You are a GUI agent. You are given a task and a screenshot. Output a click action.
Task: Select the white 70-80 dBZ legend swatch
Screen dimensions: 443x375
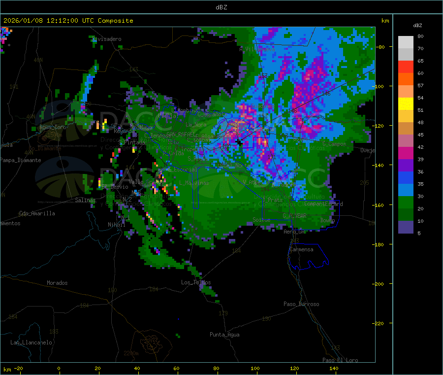(x=406, y=42)
